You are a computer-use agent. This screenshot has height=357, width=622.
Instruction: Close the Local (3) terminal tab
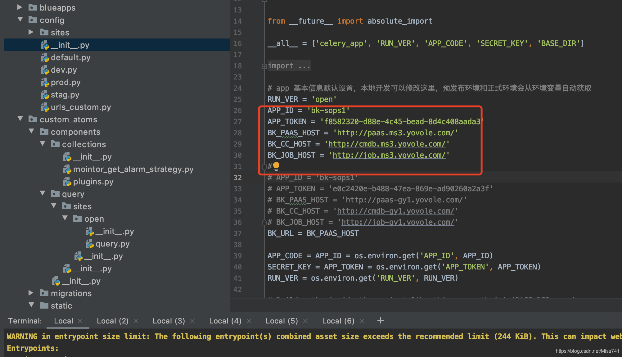pyautogui.click(x=192, y=321)
